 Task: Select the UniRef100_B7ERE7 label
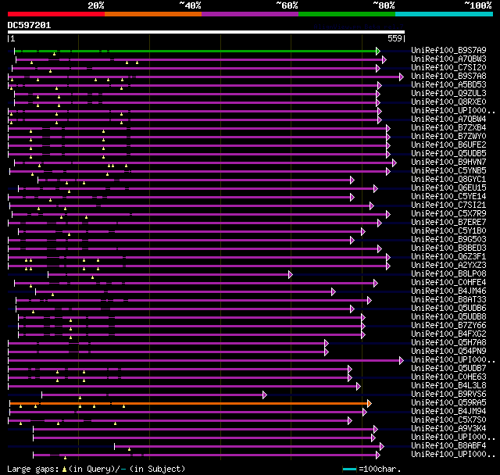click(x=448, y=222)
